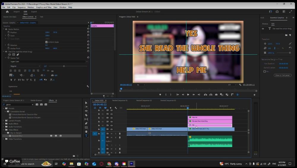Image resolution: width=297 pixels, height=168 pixels.
Task: Select the Selection arrow tool
Action: pyautogui.click(x=86, y=103)
